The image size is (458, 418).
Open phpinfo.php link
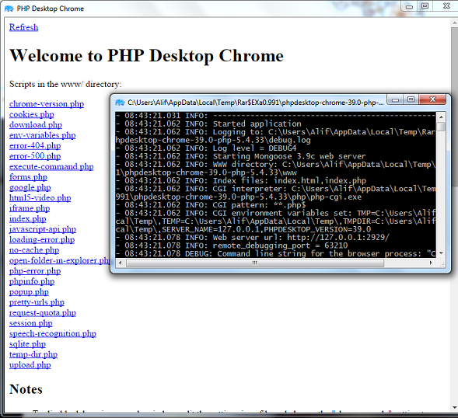32,282
